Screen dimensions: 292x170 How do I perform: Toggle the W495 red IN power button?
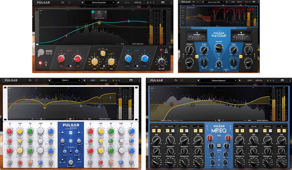pyautogui.click(x=40, y=63)
